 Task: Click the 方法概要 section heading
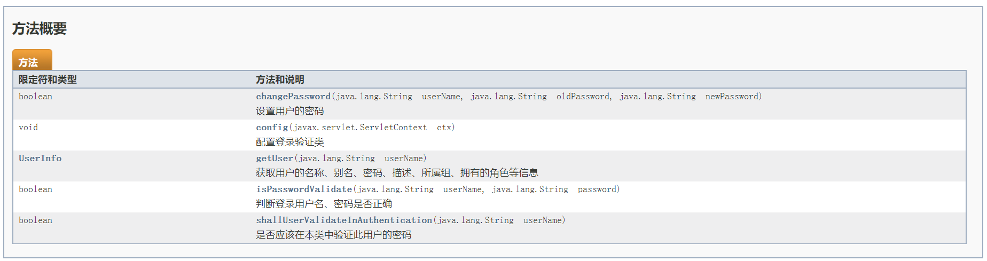(40, 29)
